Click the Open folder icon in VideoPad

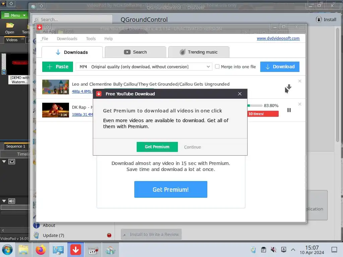(x=10, y=28)
